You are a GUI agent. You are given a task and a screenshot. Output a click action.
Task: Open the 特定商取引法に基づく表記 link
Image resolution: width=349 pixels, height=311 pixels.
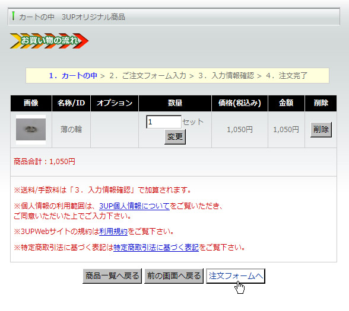pyautogui.click(x=156, y=248)
